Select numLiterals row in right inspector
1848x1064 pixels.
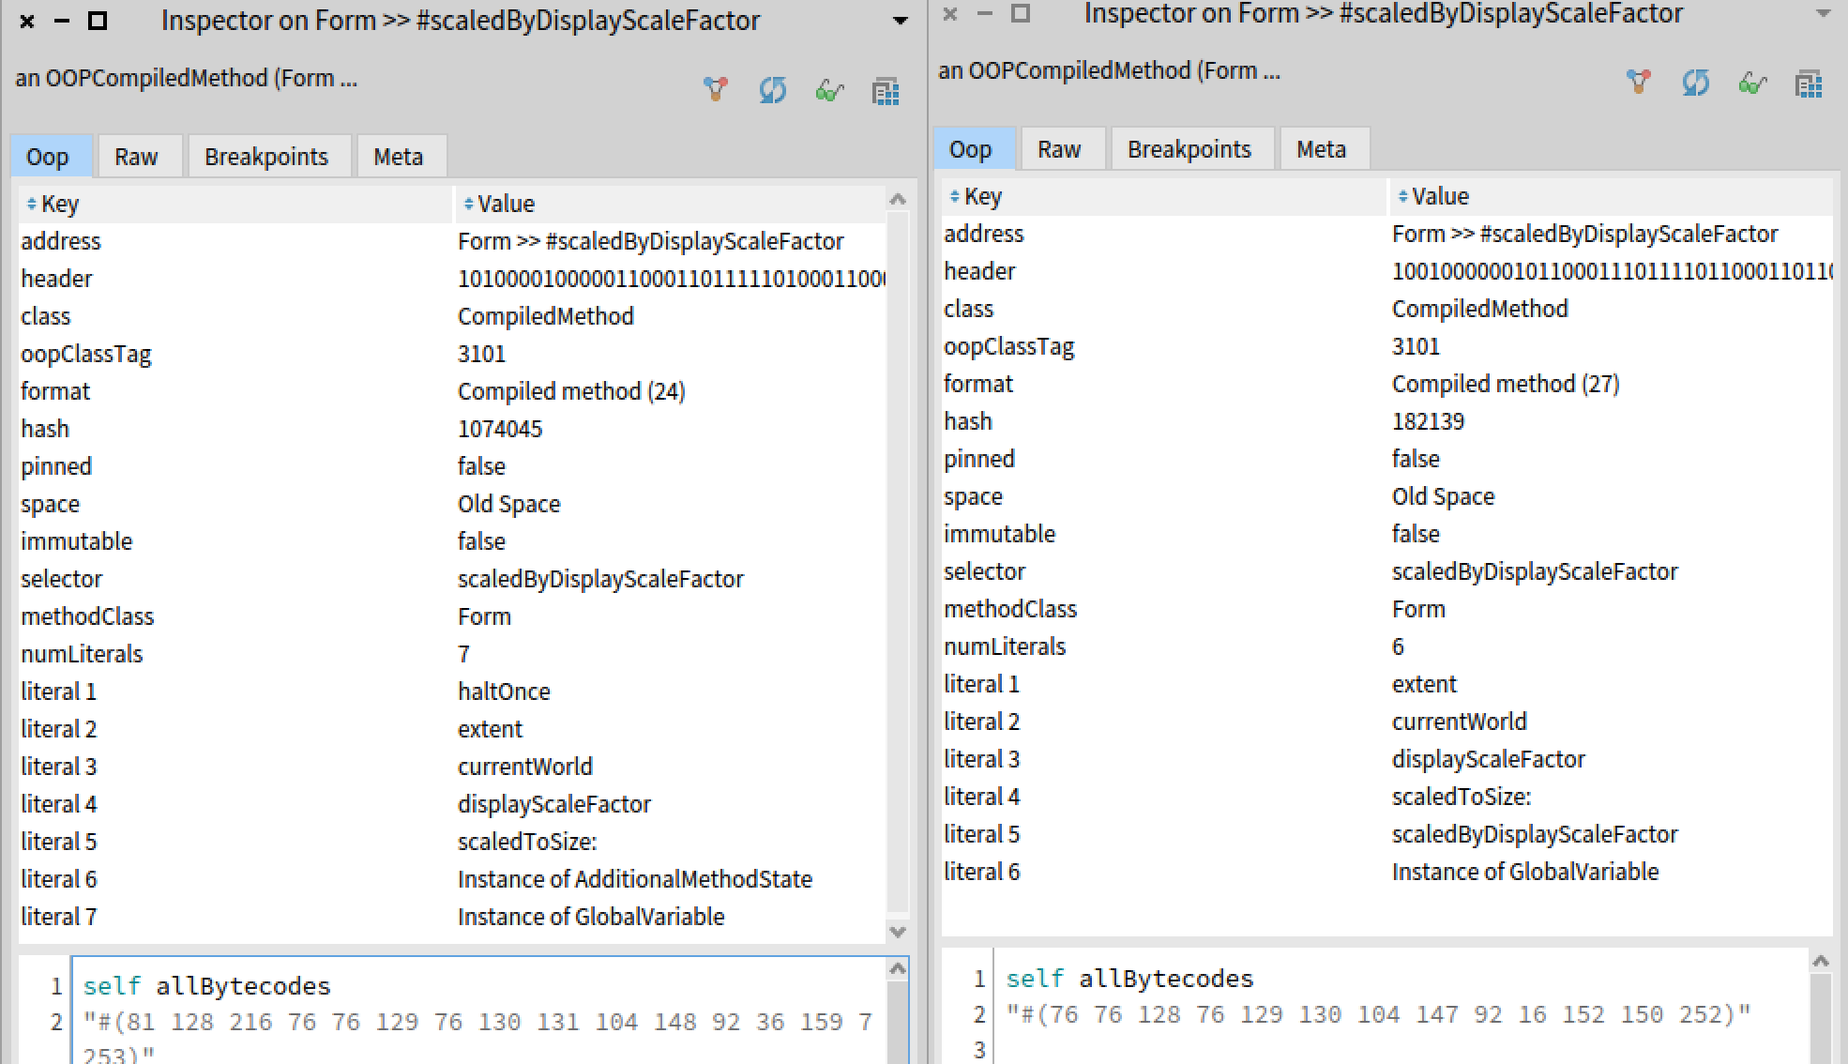pyautogui.click(x=1005, y=646)
